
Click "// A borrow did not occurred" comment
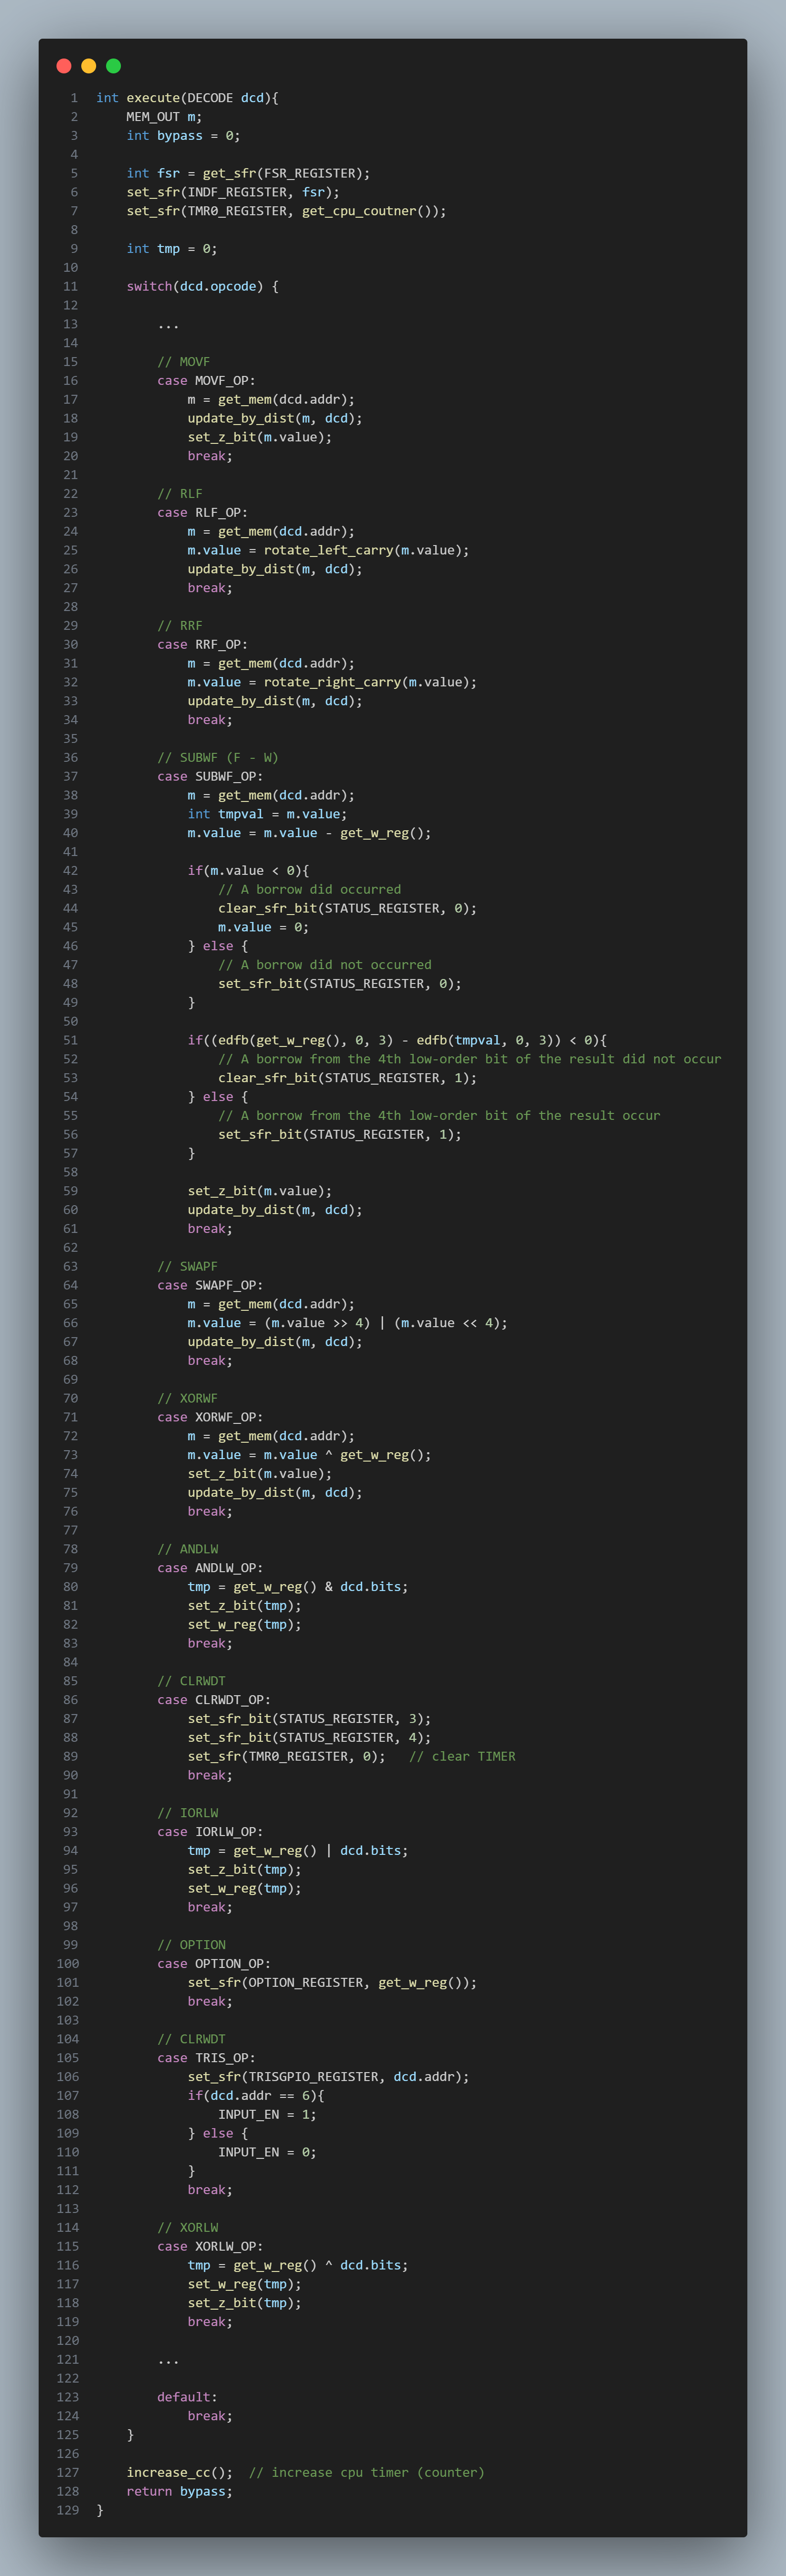[x=325, y=965]
